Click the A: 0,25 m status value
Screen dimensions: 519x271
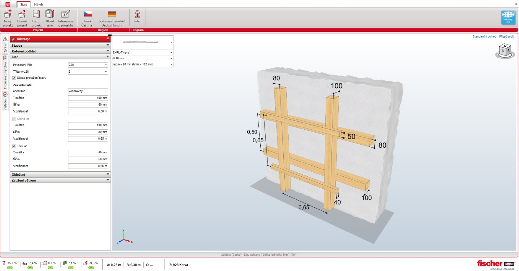[114, 265]
